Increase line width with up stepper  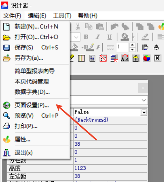132,45
